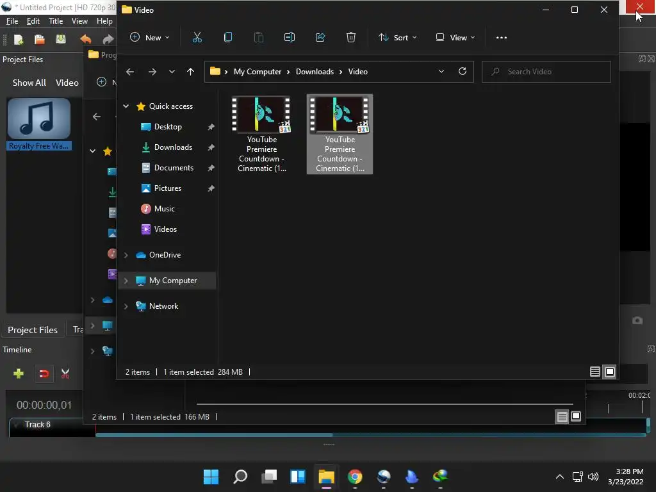Select Pictures in Quick access
The height and width of the screenshot is (492, 656).
tap(168, 188)
